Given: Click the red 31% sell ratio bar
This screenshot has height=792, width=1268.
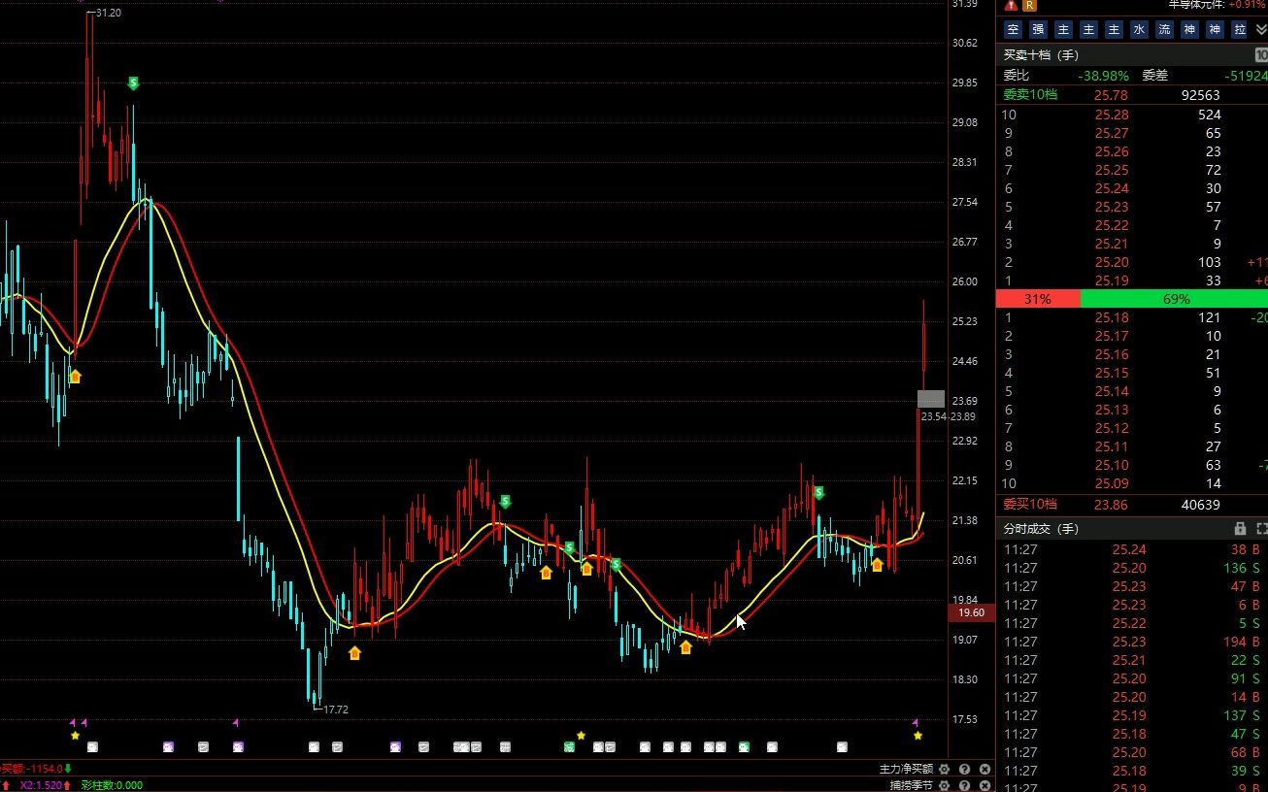Looking at the screenshot, I should pos(1038,299).
